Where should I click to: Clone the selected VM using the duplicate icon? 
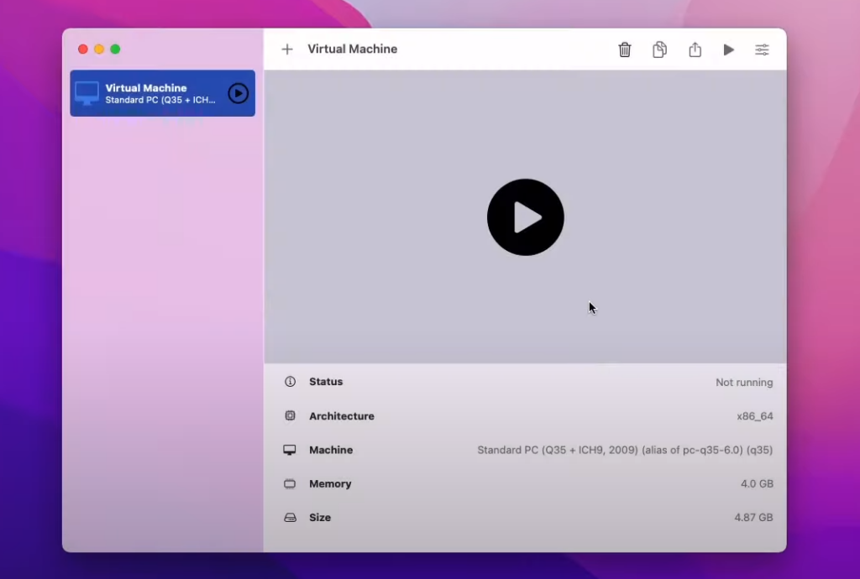point(660,50)
